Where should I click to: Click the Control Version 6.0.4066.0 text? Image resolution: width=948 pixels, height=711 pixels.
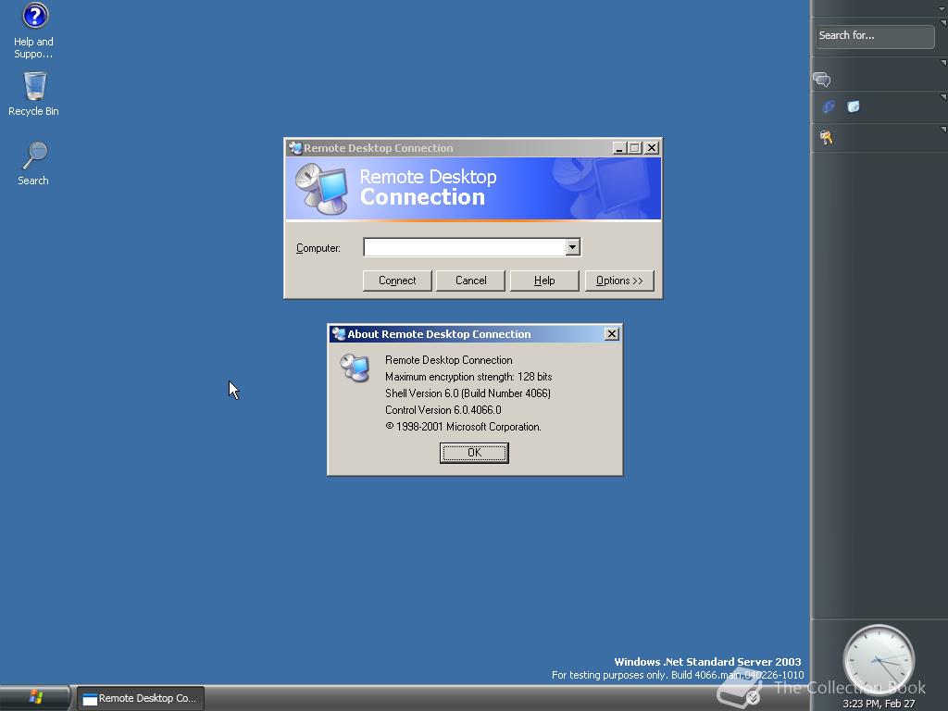click(443, 410)
